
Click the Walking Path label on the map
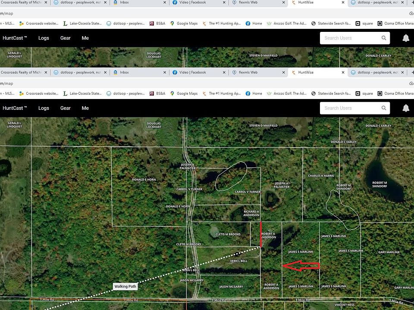126,286
